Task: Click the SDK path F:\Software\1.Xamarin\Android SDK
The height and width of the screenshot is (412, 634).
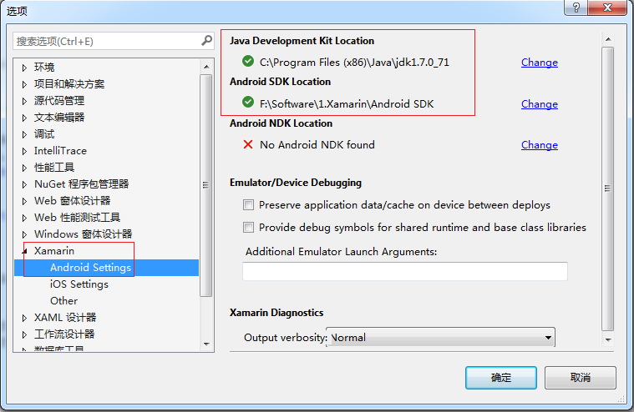Action: [347, 104]
